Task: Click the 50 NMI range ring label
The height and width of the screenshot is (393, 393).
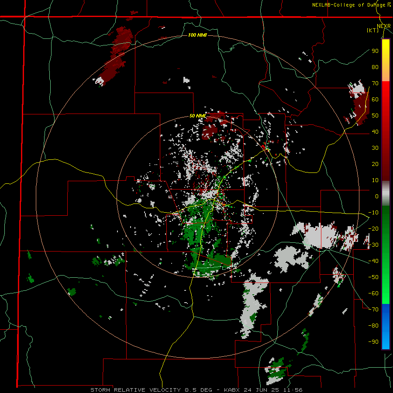Action: pyautogui.click(x=198, y=116)
